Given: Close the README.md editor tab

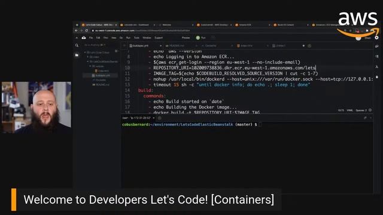Looking at the screenshot, I should [196, 46].
